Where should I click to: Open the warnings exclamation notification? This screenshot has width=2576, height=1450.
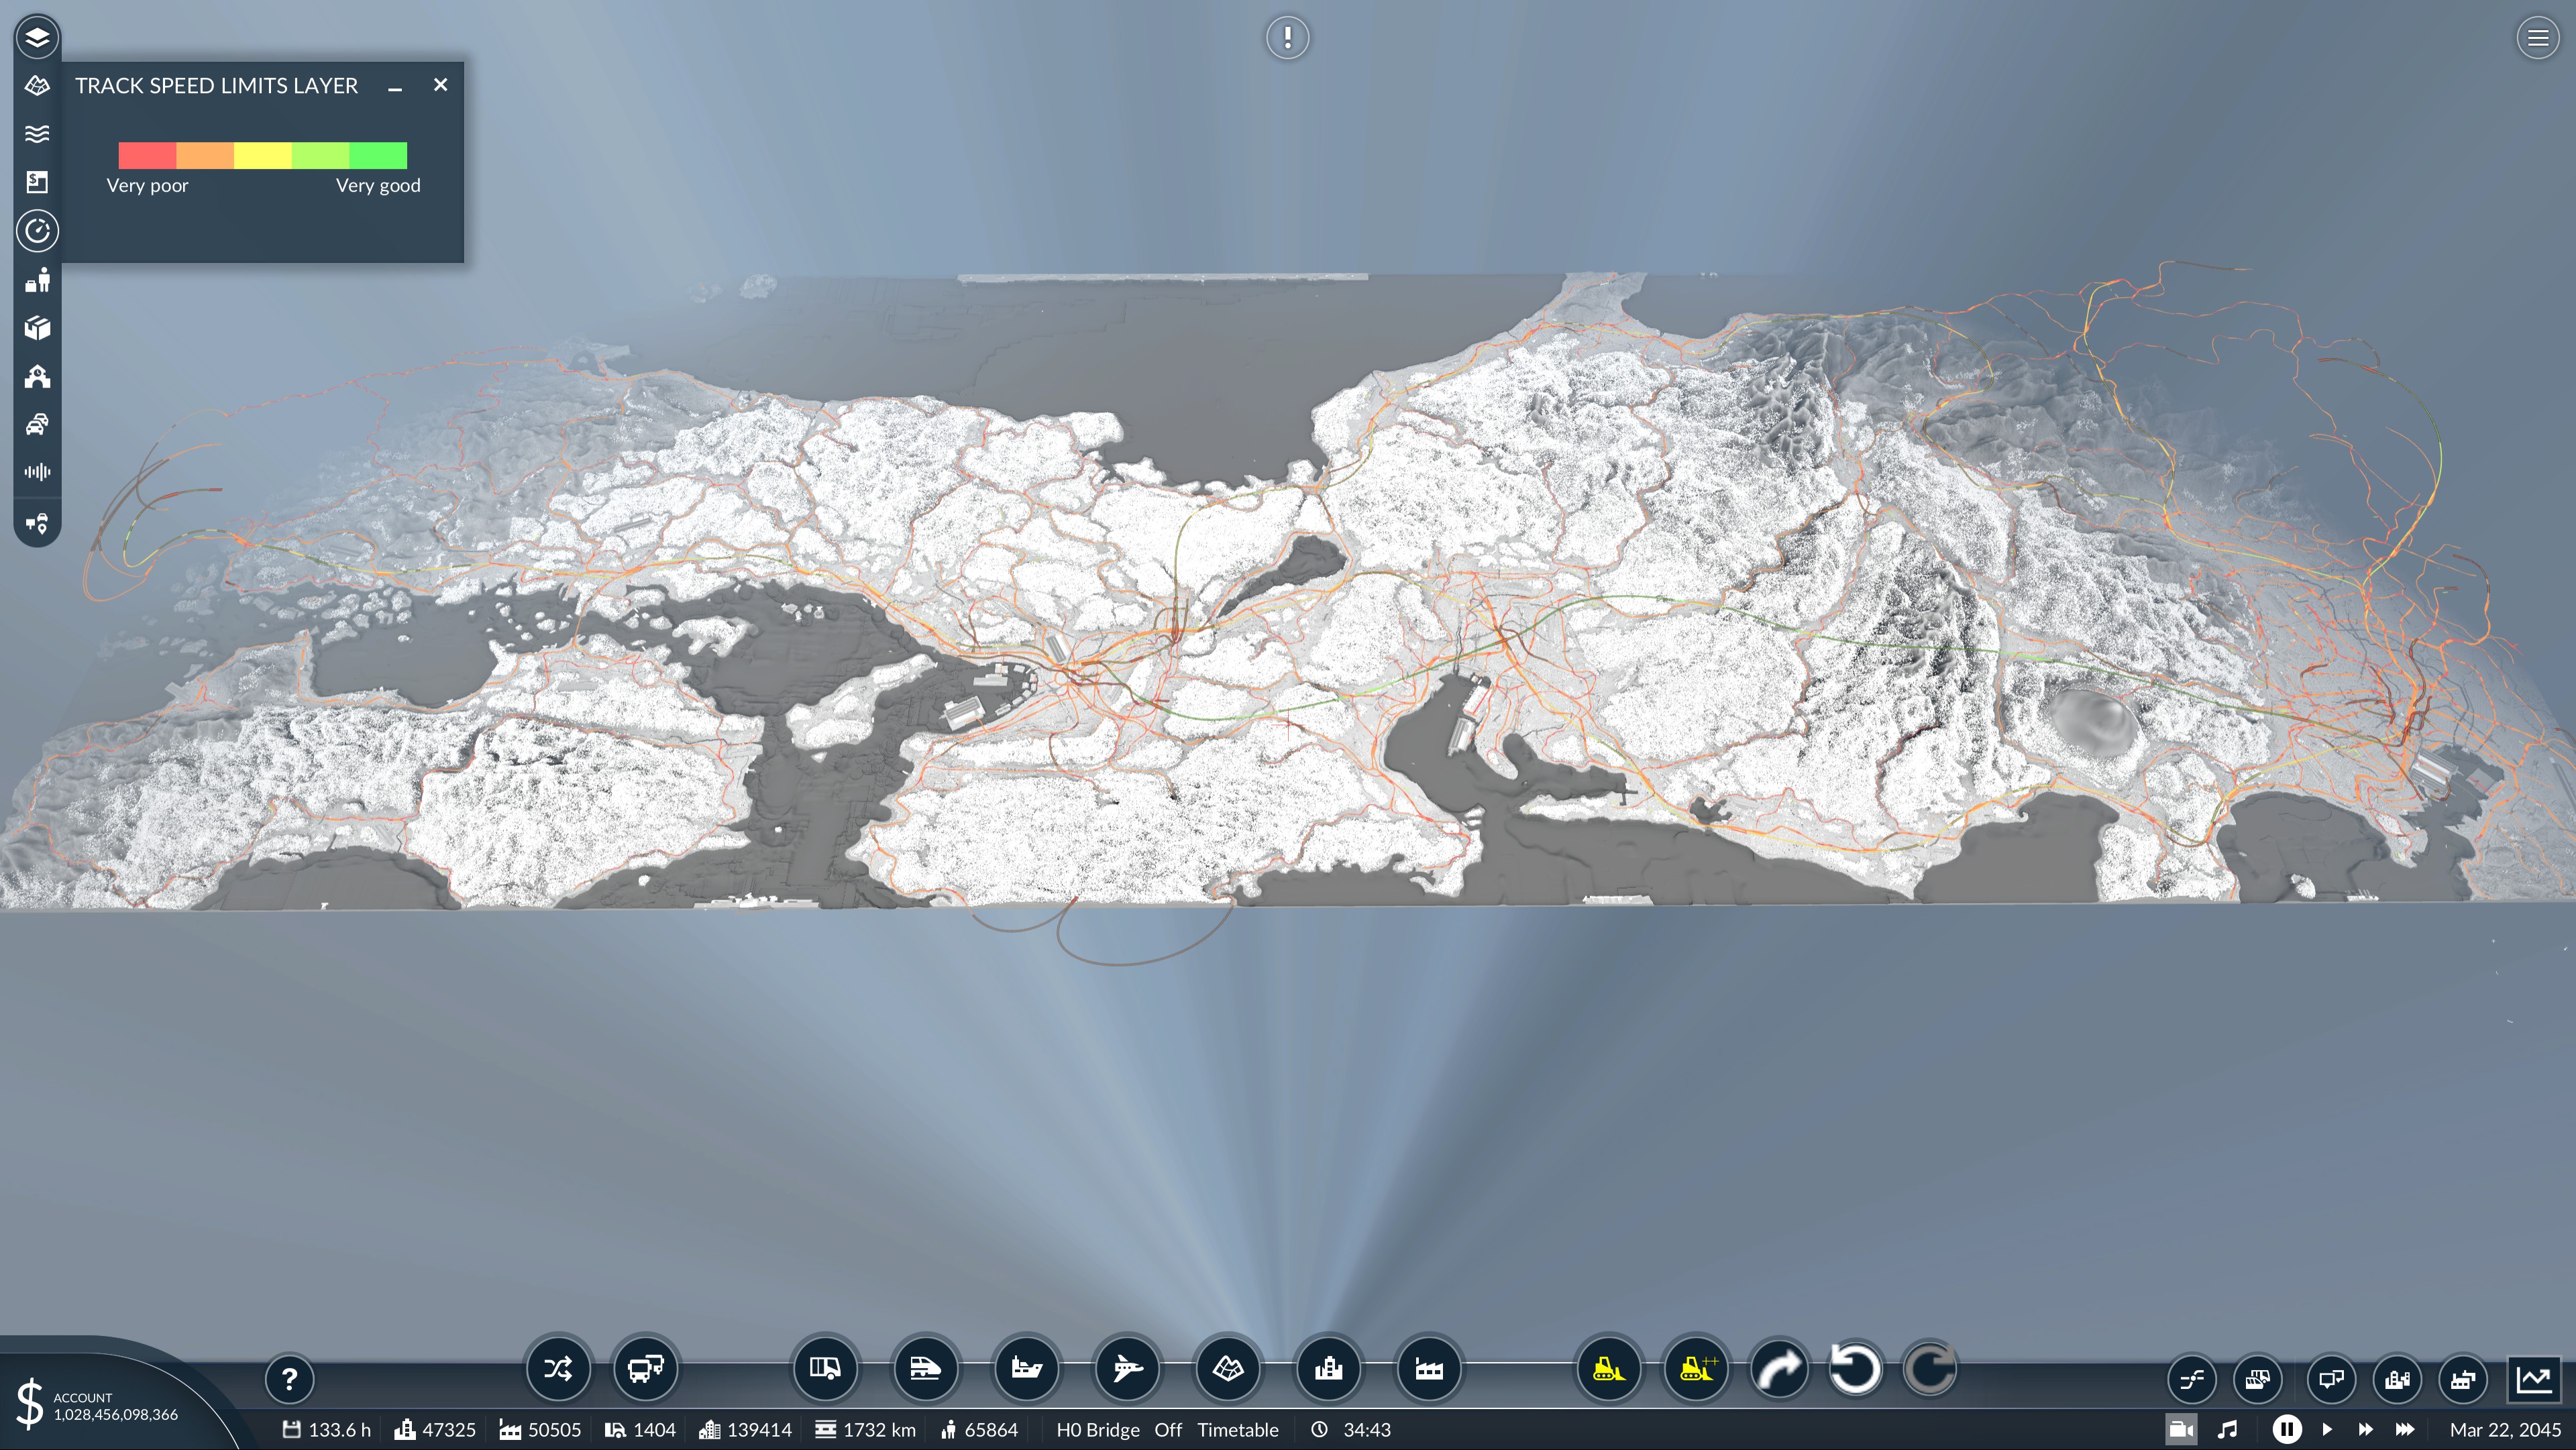pyautogui.click(x=1287, y=38)
